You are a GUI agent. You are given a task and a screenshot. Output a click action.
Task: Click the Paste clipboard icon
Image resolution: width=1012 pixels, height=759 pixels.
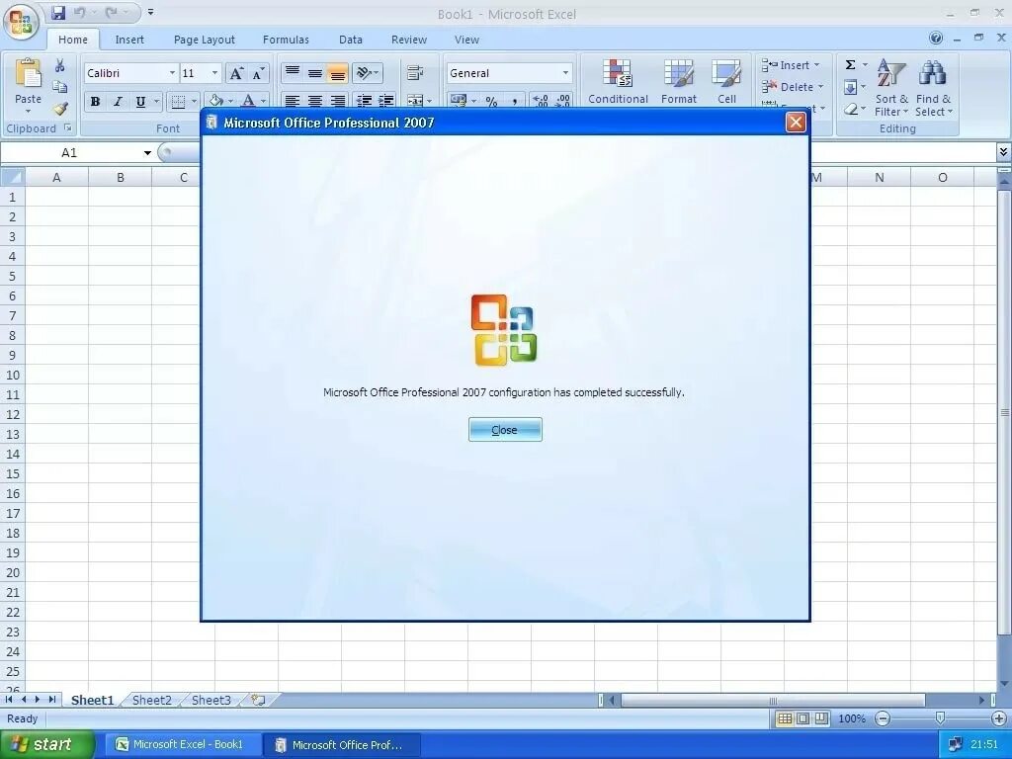click(x=28, y=74)
